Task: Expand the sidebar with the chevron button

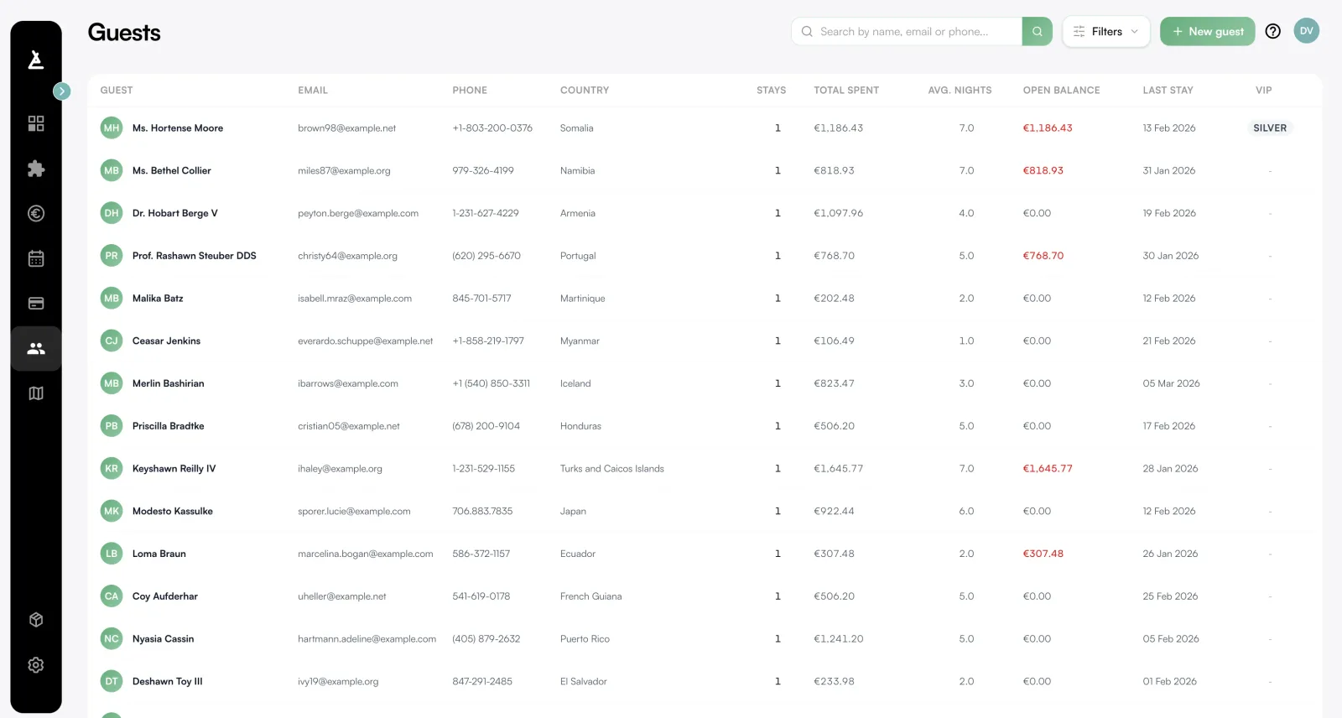Action: click(62, 91)
